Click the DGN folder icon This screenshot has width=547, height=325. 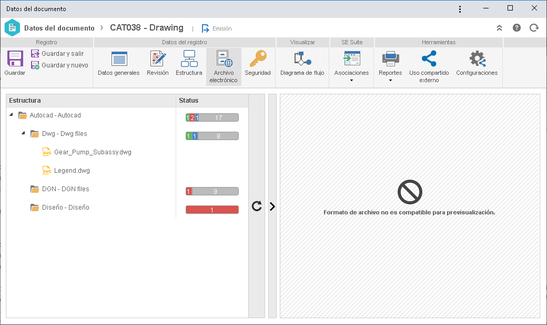[35, 189]
